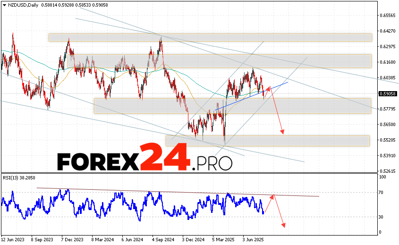
Task: Click the lowest gray support zone near 0.55205
Action: click(267, 141)
